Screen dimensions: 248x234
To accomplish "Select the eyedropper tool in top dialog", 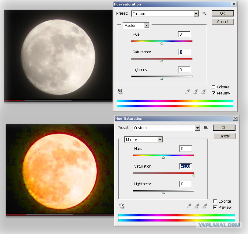I will point(187,92).
